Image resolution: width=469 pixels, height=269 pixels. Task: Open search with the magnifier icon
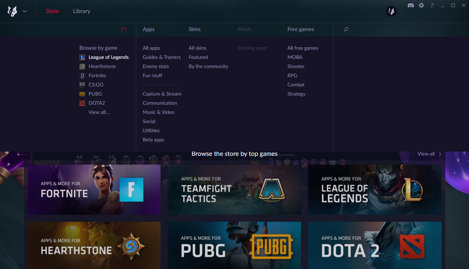coord(346,29)
